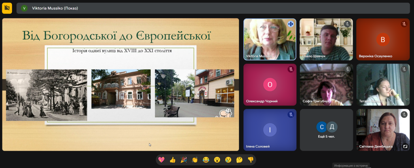Image resolution: width=414 pixels, height=168 pixels.
Task: Send the thinking face reaction
Action: coord(239,160)
